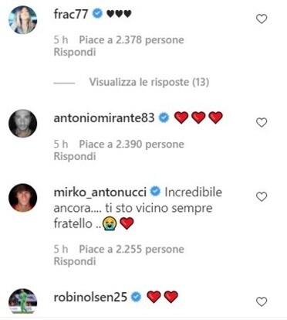
Task: Toggle like on mirko_antonucci's comment
Action: [x=262, y=196]
